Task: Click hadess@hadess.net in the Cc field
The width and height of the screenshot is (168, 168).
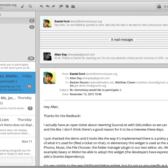Action: tap(102, 82)
